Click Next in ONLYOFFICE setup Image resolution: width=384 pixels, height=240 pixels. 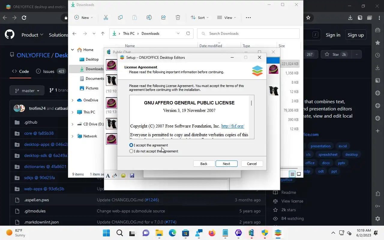pos(226,164)
